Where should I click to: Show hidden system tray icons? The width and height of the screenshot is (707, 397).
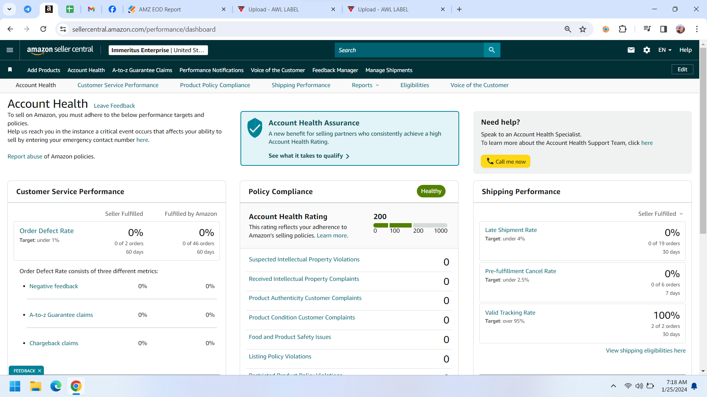pyautogui.click(x=613, y=386)
